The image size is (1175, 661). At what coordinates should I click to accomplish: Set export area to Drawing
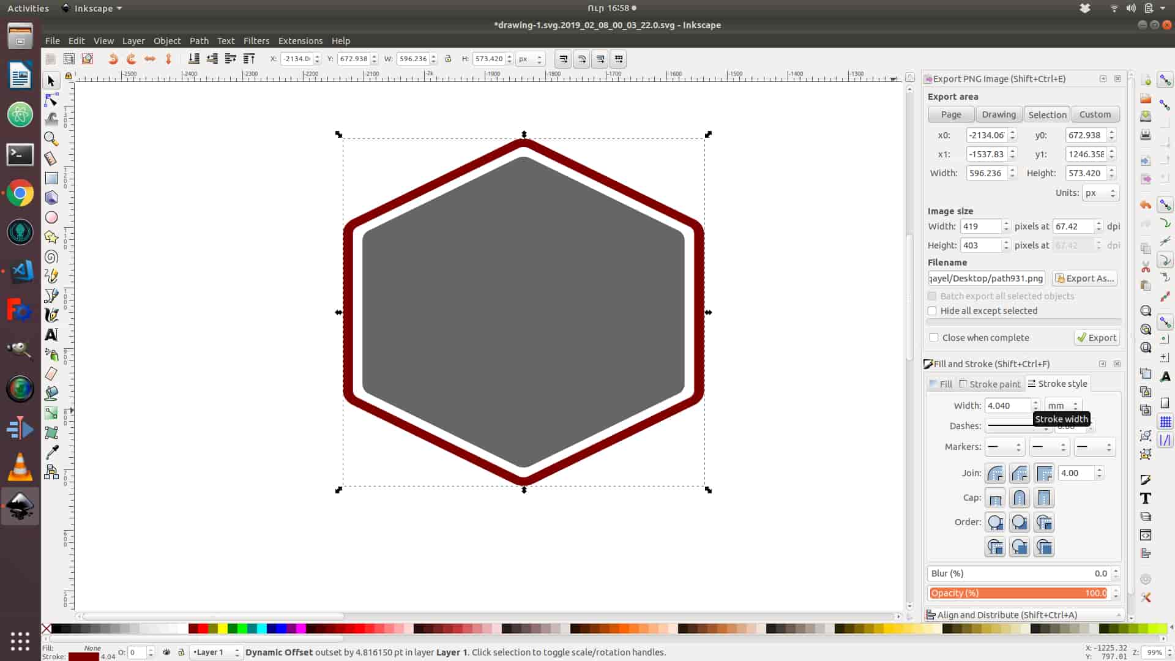(998, 114)
